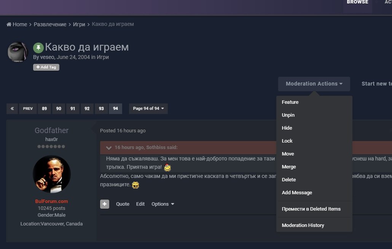The height and width of the screenshot is (249, 392).
Task: Choose Merge in moderation menu
Action: point(288,167)
